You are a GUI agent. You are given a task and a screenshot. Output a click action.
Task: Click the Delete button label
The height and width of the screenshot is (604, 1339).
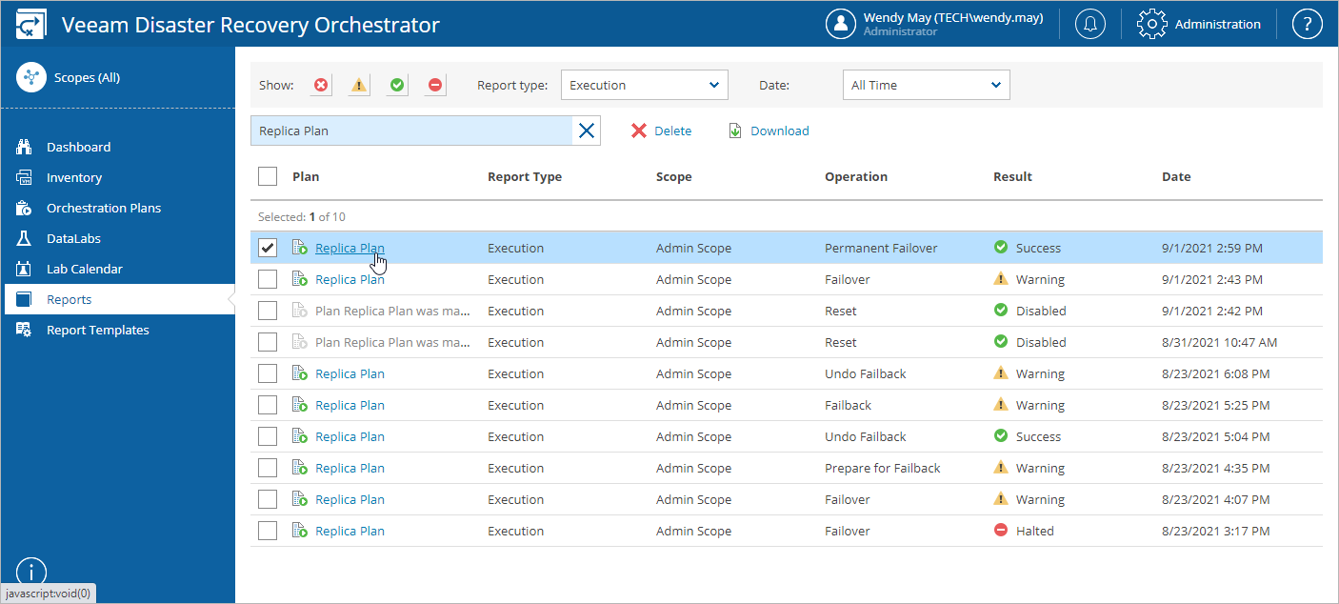[x=673, y=131]
